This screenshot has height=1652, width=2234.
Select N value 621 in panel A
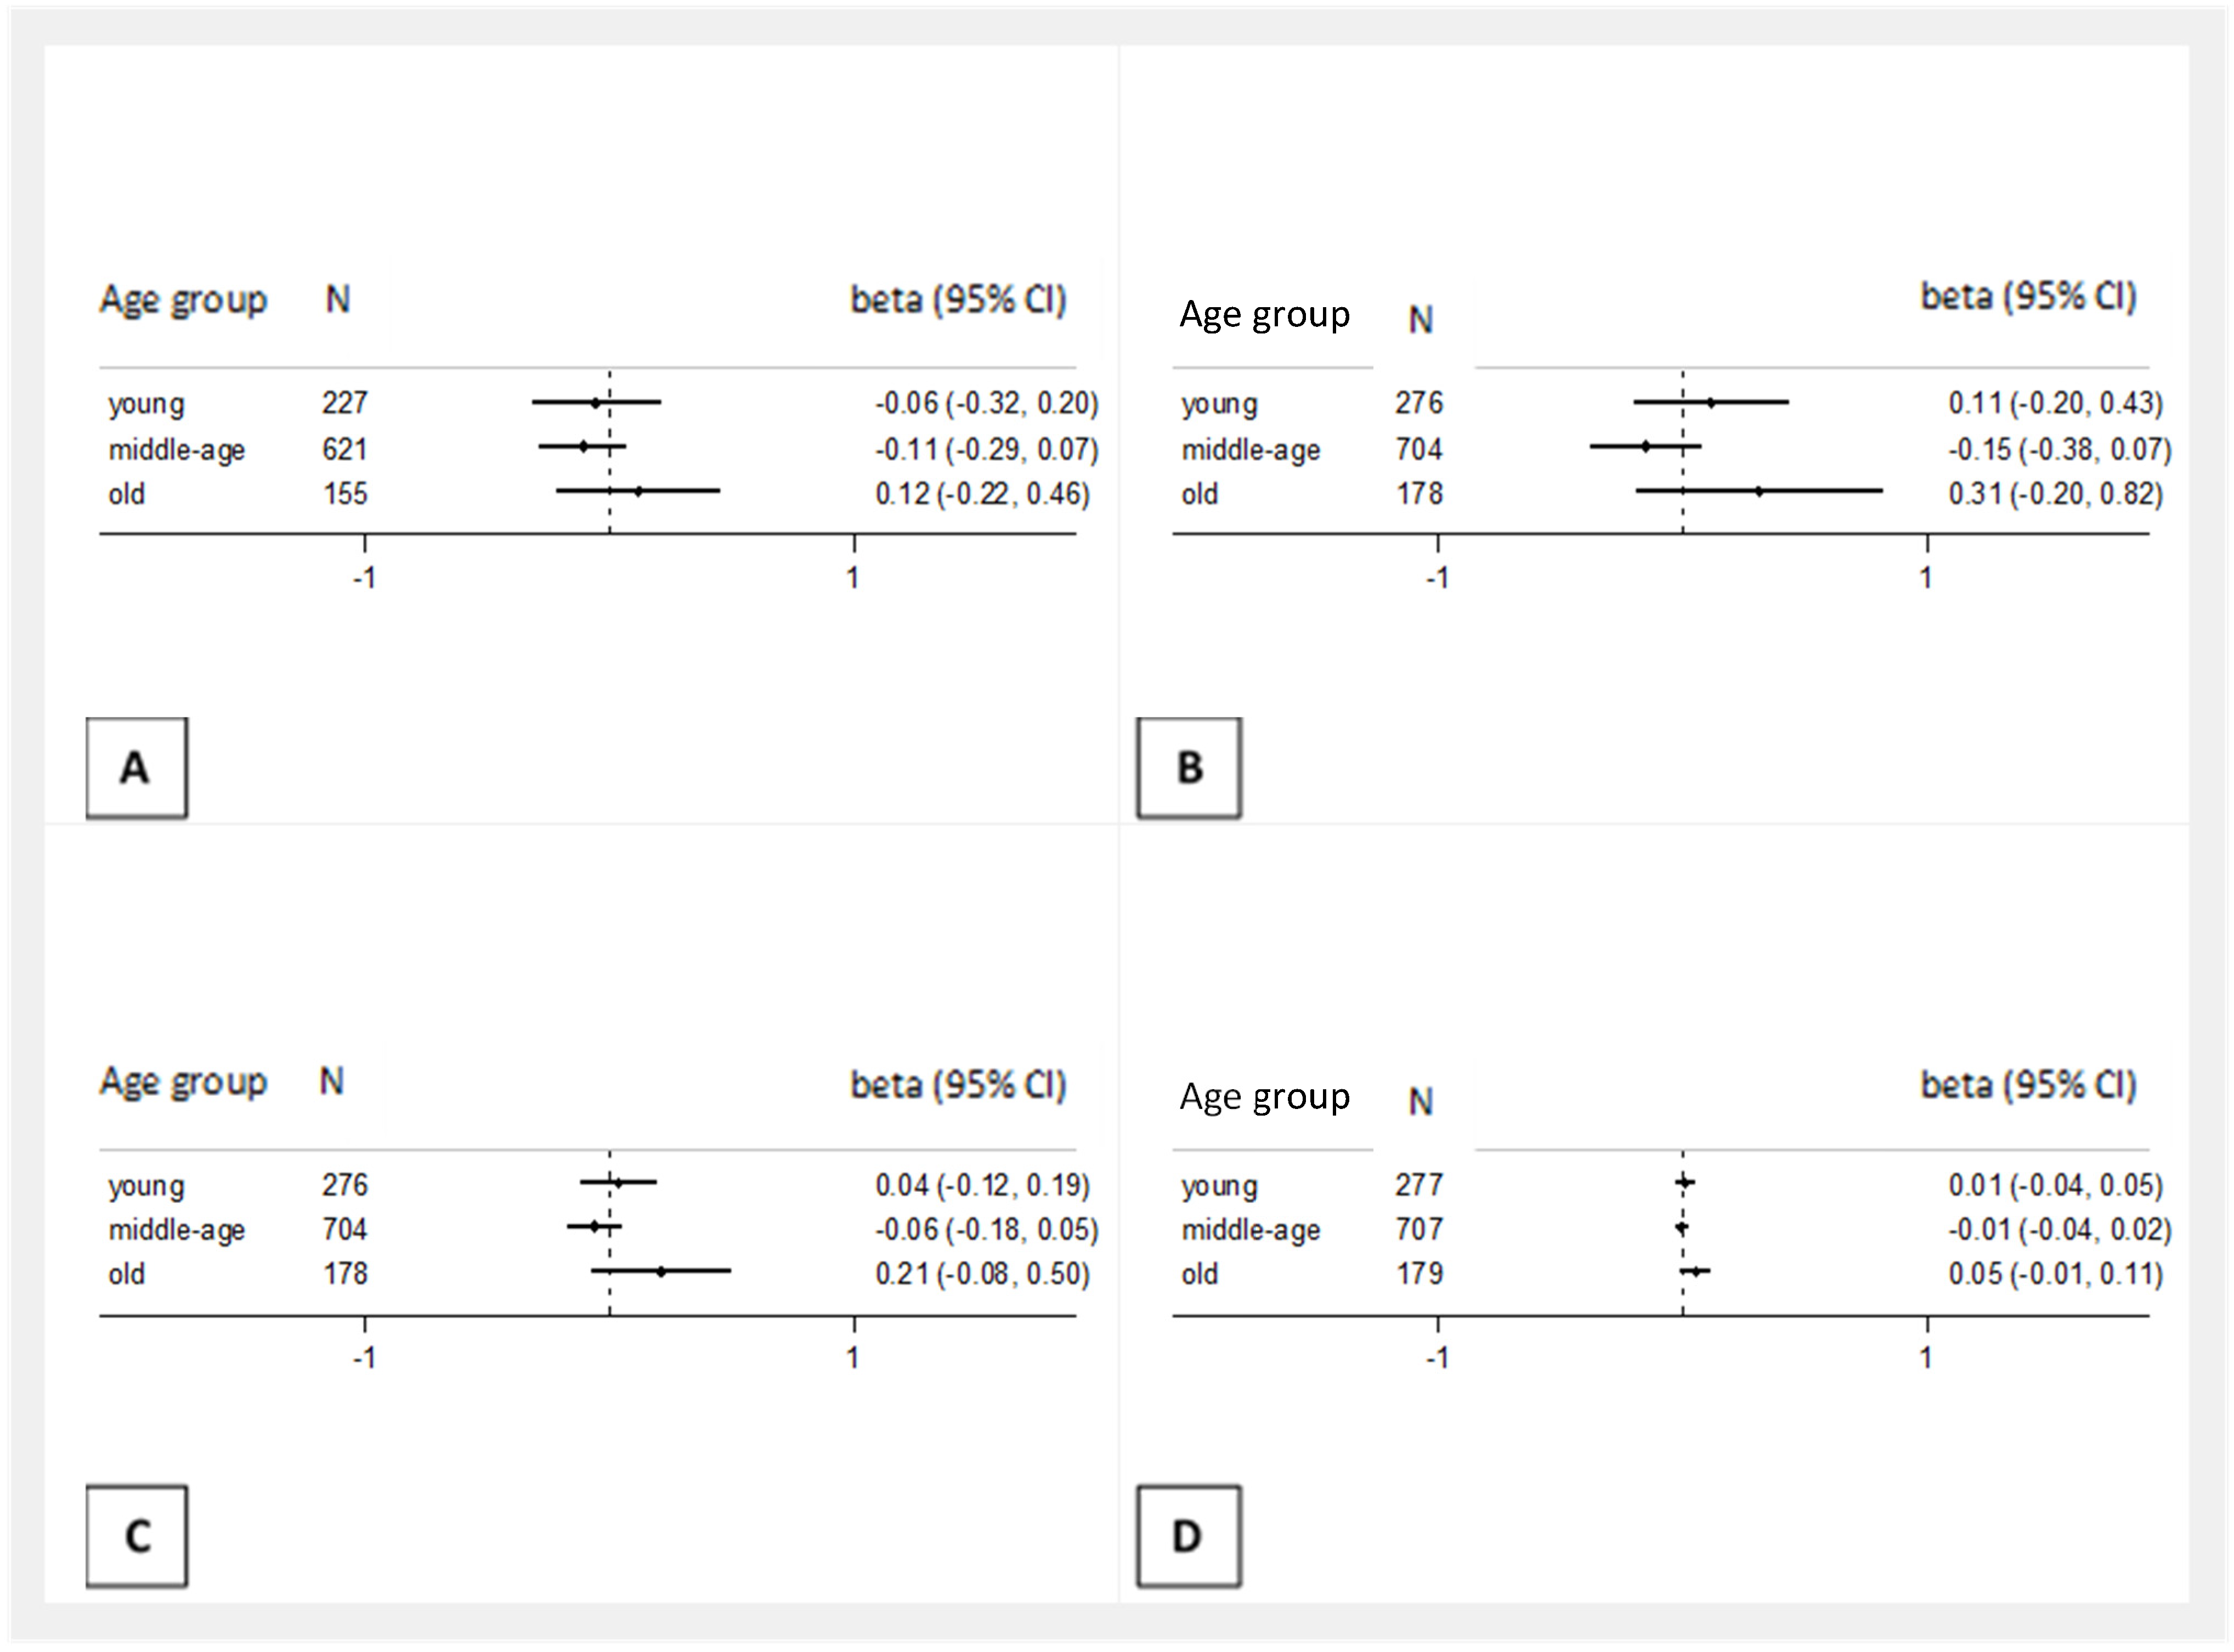pyautogui.click(x=345, y=449)
